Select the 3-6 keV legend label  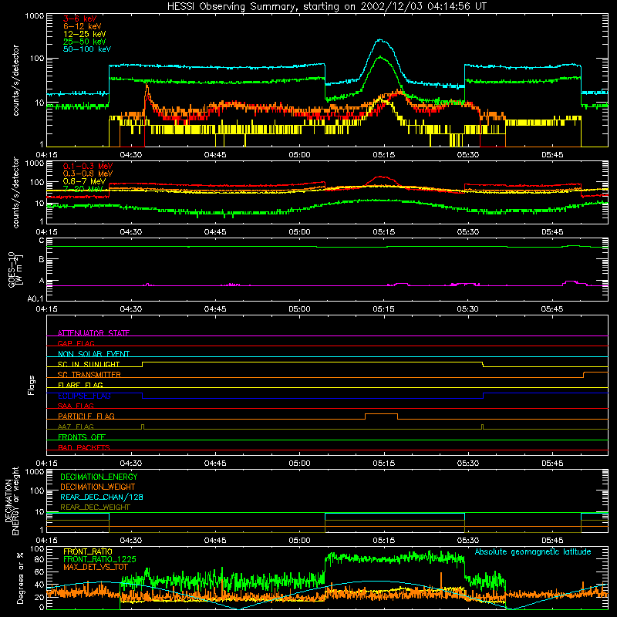click(x=79, y=19)
